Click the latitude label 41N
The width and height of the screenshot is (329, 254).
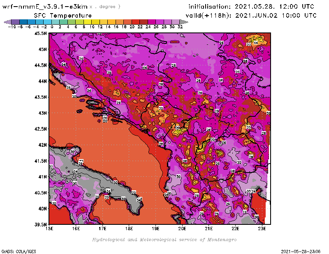[43, 177]
